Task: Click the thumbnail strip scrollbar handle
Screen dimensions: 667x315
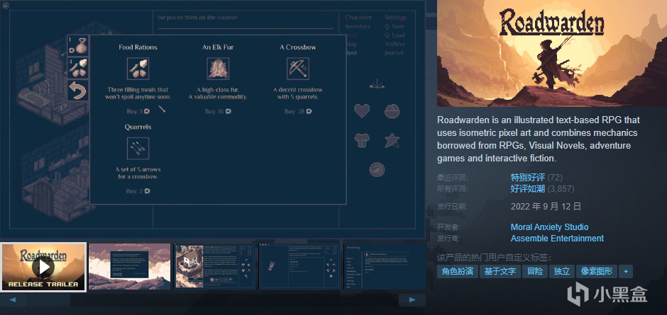Action: (x=48, y=299)
